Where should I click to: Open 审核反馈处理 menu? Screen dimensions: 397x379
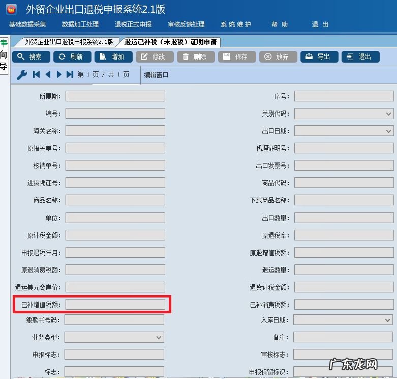click(186, 24)
